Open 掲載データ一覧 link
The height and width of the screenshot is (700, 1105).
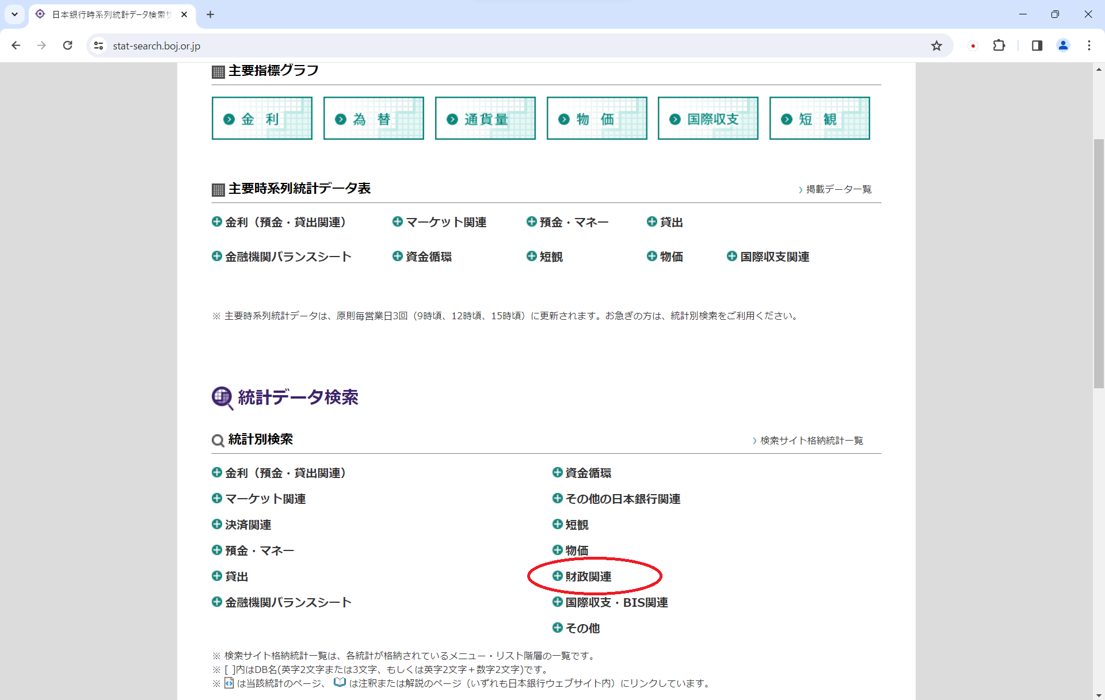838,189
